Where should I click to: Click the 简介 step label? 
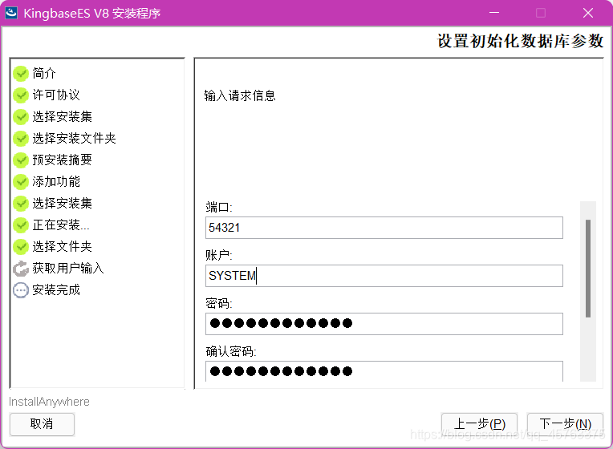[44, 73]
